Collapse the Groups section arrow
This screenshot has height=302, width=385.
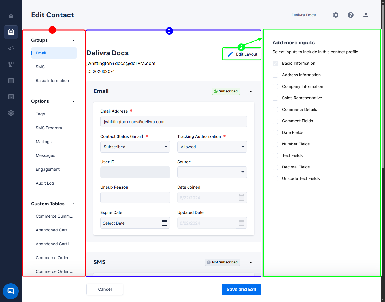73,40
